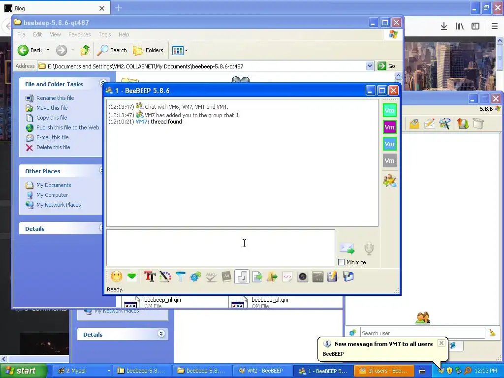This screenshot has width=504, height=378.
Task: Click the pencil envelope icon in BeeBEEP main window
Action: click(x=429, y=124)
